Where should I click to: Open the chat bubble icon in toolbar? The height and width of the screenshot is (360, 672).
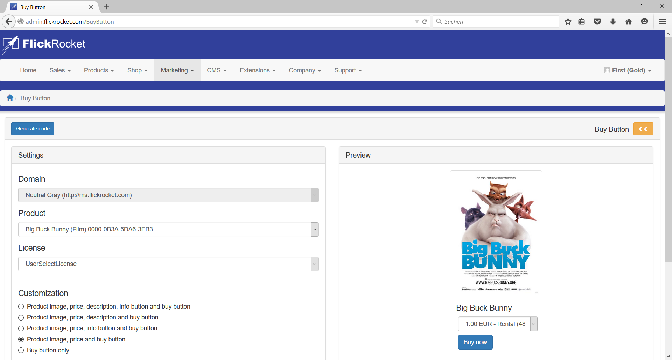pos(644,22)
